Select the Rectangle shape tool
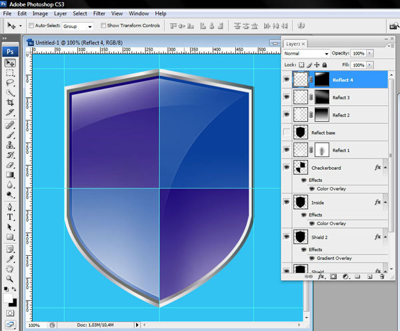Screen dimensions: 400x331 point(10,237)
